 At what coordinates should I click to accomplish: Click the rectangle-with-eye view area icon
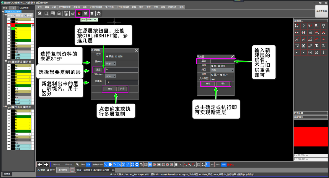297,46
